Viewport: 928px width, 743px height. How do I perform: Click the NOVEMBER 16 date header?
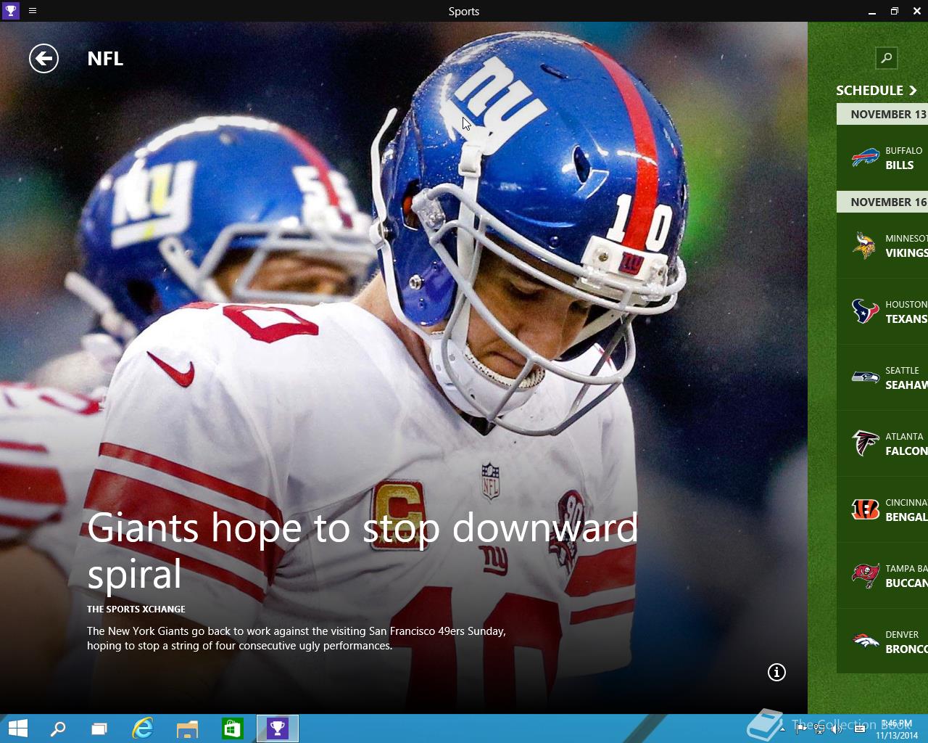(882, 202)
